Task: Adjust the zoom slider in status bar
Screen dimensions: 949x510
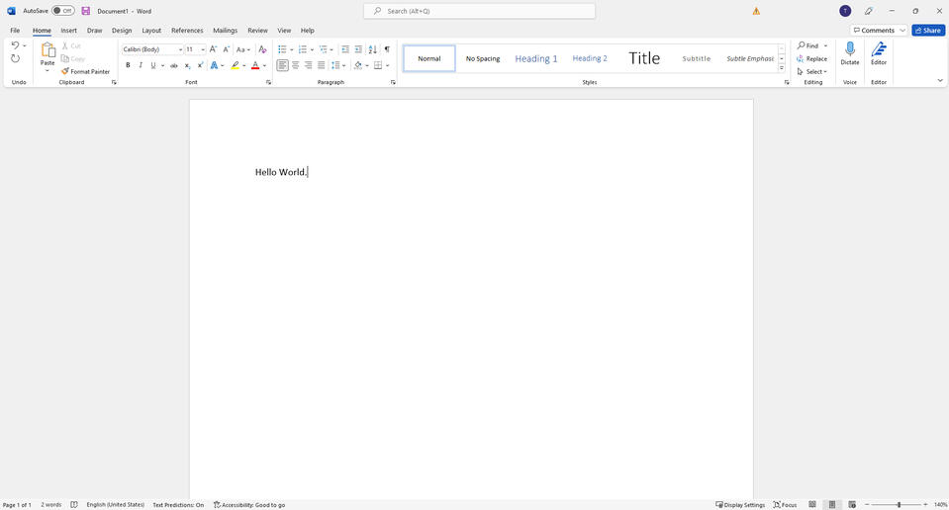Action: (899, 505)
